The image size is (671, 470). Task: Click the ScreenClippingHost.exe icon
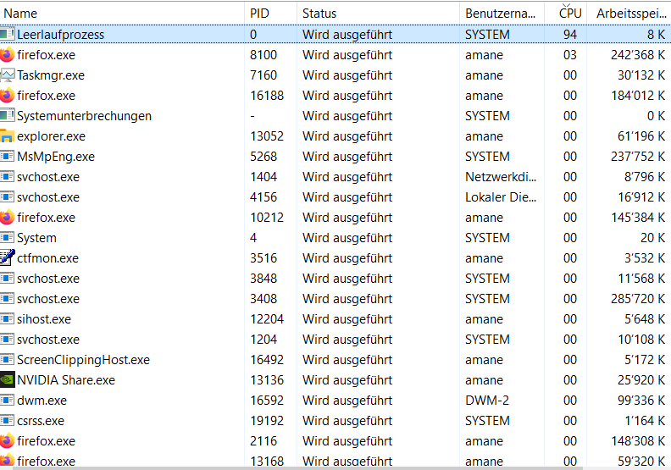point(8,359)
